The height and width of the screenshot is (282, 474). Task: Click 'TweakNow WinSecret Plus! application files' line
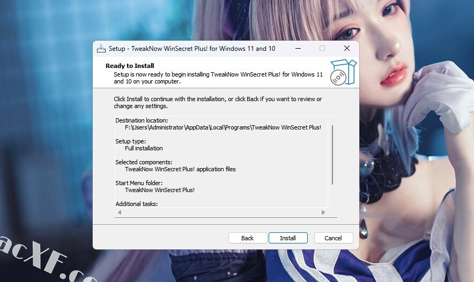click(180, 169)
